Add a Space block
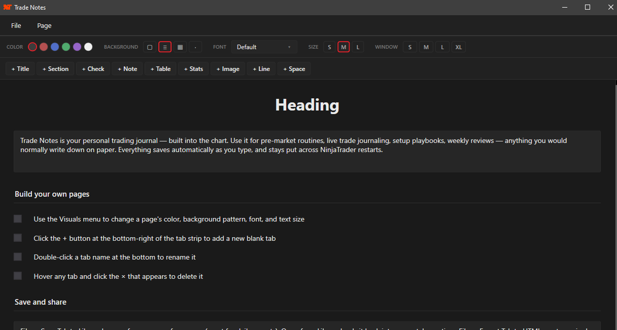Viewport: 617px width, 330px height. 294,69
